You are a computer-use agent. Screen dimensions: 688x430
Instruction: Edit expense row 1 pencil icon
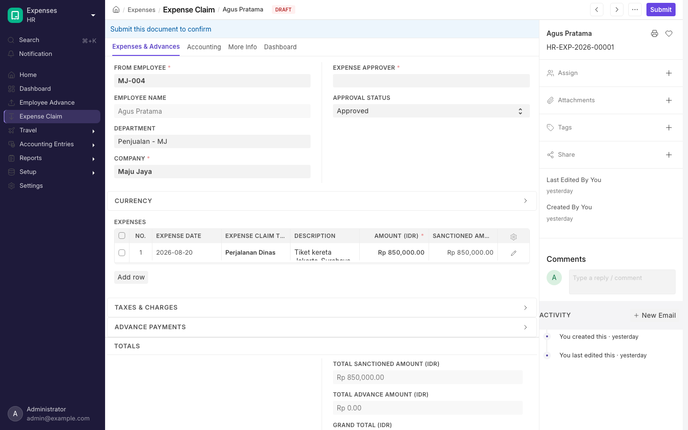pos(514,253)
